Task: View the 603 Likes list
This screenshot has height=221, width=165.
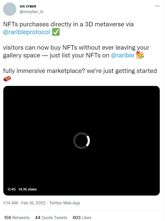Action: [x=82, y=218]
